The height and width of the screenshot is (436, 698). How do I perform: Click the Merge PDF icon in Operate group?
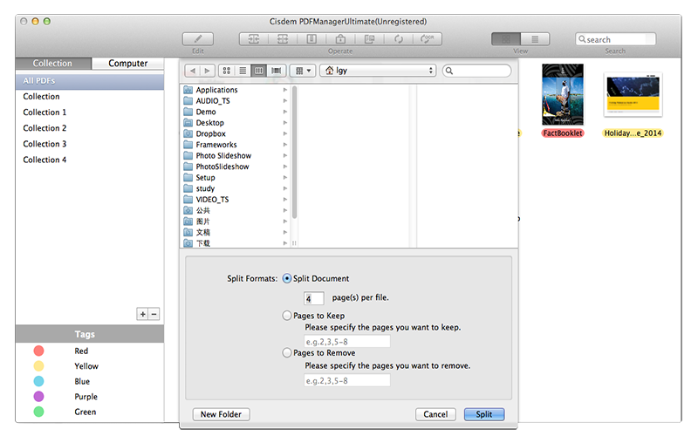coord(254,39)
